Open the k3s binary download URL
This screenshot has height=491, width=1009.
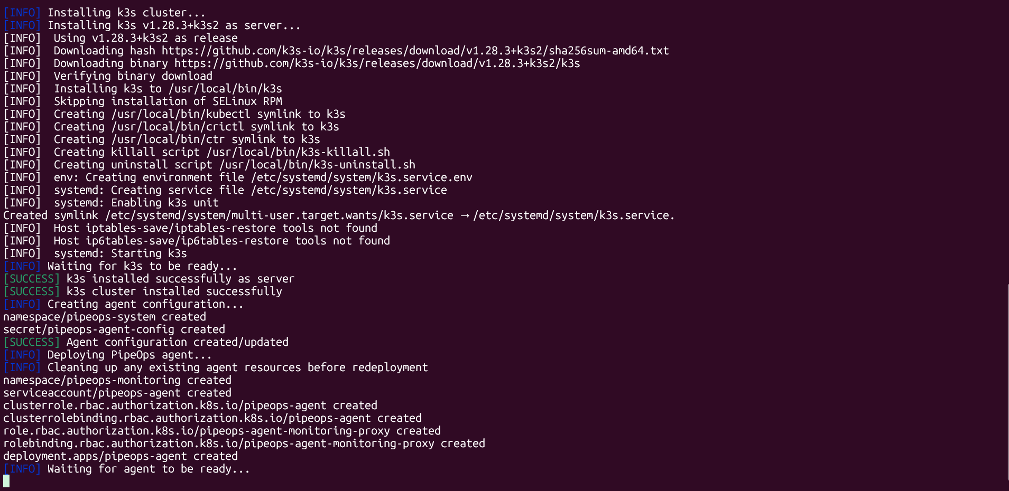click(x=377, y=63)
